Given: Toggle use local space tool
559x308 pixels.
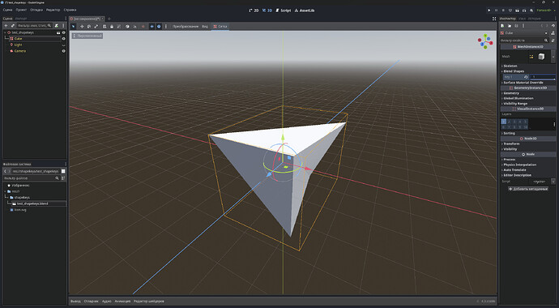Looking at the screenshot, I should 127,27.
